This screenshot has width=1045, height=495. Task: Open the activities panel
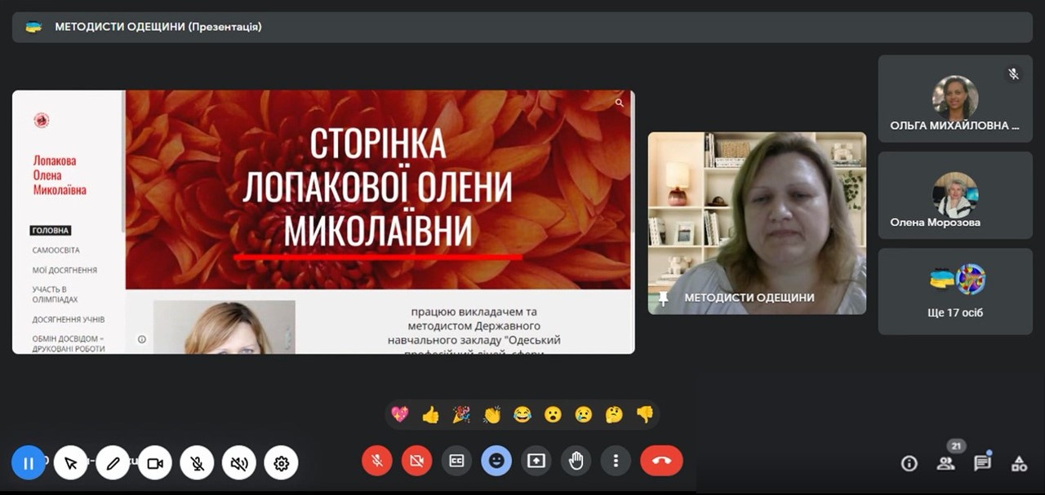point(1019,464)
